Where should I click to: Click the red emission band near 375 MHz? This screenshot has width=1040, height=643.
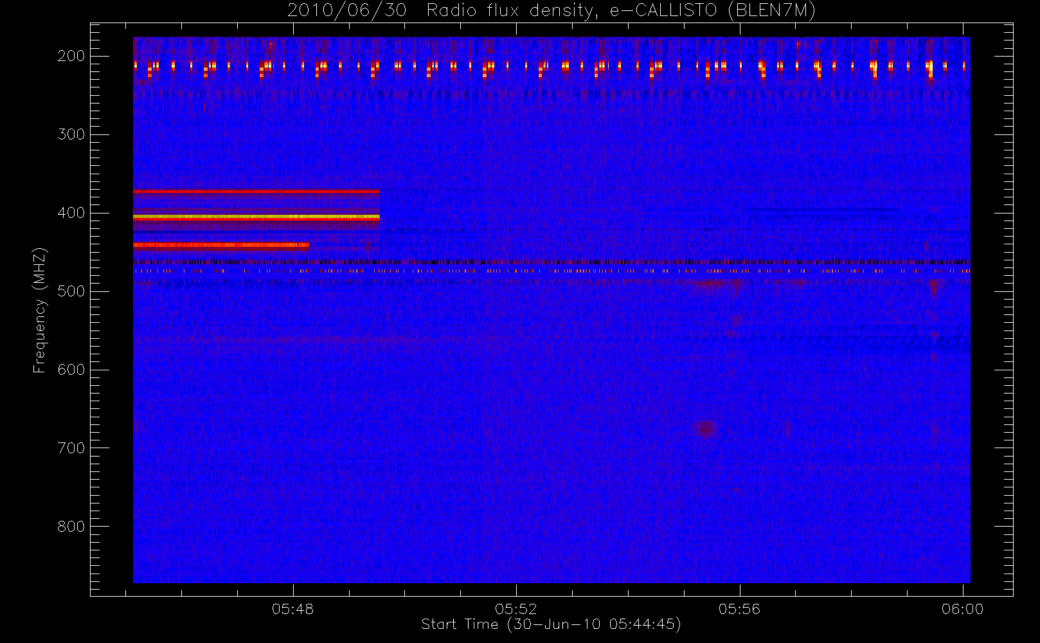(256, 192)
